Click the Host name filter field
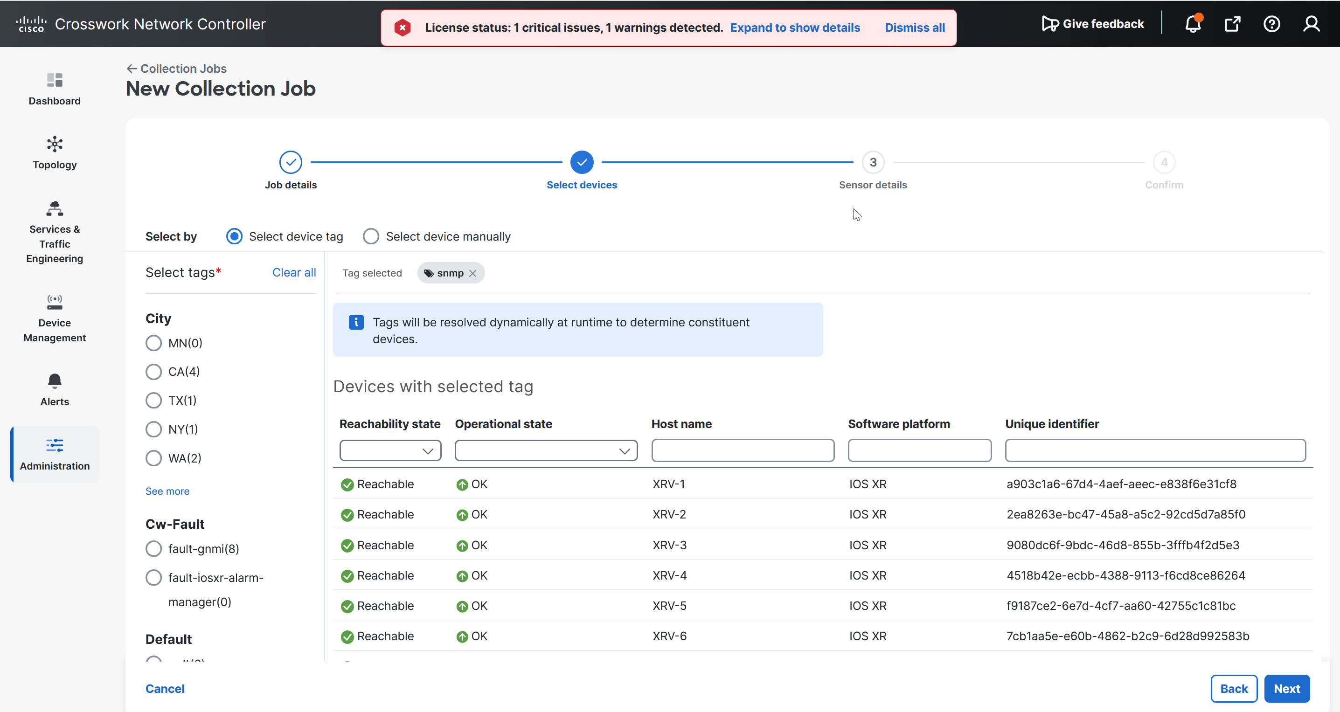 743,450
